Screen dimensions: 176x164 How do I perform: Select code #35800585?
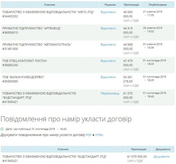click(10, 82)
